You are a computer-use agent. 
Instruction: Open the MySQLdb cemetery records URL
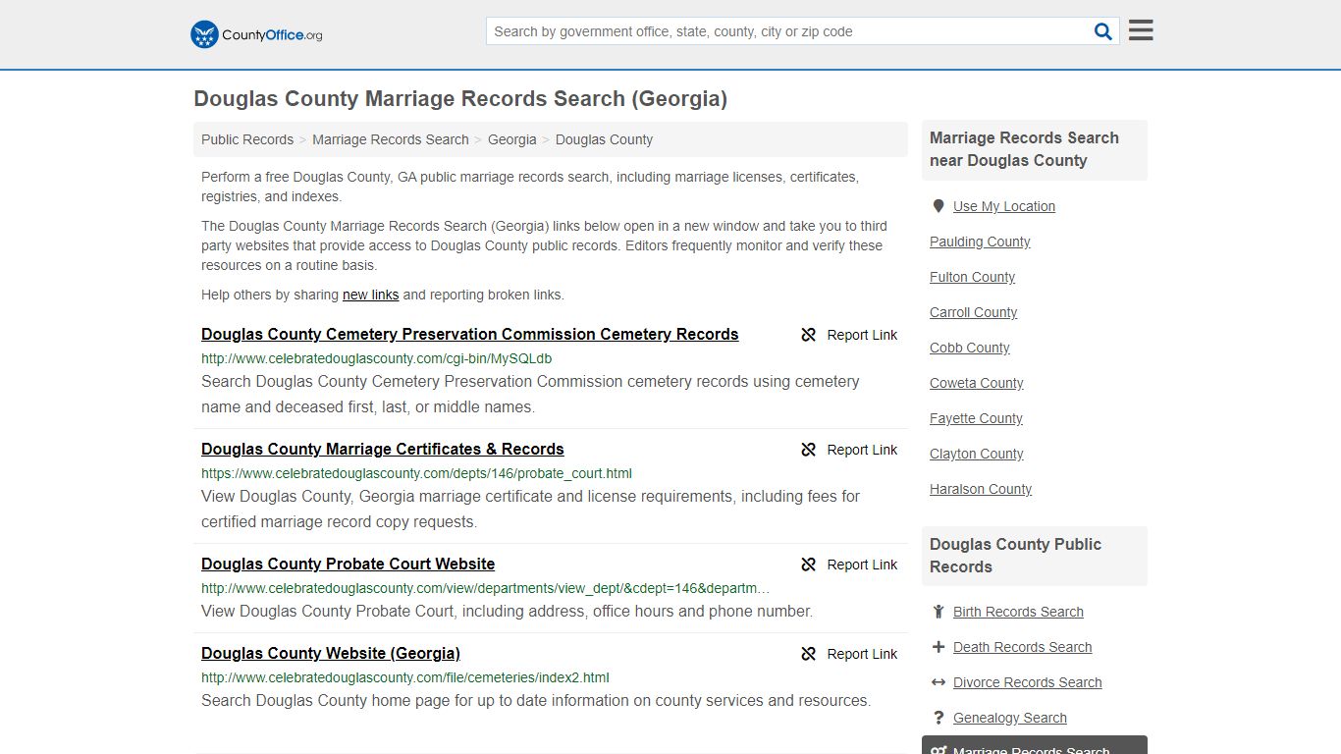[x=377, y=358]
